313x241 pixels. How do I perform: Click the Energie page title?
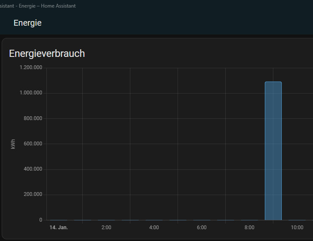[27, 23]
